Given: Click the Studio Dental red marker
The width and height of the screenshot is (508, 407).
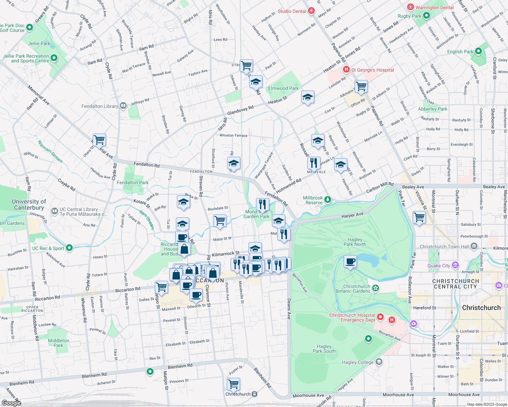Looking at the screenshot, I should click(311, 11).
